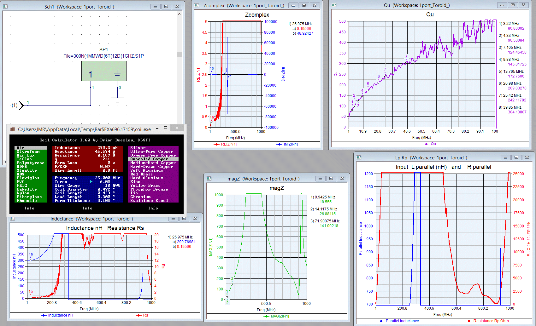Click Info under the wire materials column

(x=153, y=208)
